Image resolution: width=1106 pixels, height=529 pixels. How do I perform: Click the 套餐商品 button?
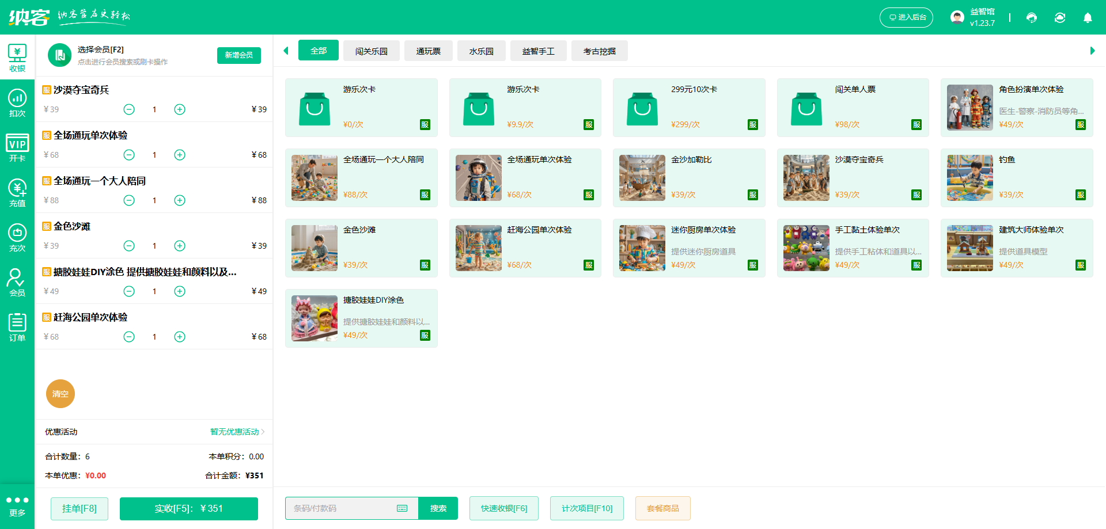click(x=663, y=508)
